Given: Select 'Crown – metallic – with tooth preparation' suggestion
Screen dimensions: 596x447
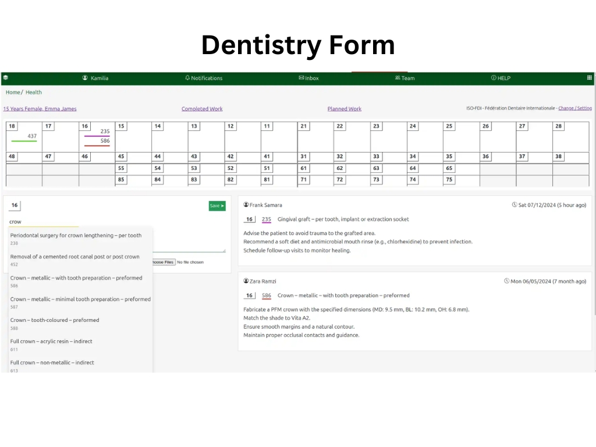Looking at the screenshot, I should coord(80,281).
